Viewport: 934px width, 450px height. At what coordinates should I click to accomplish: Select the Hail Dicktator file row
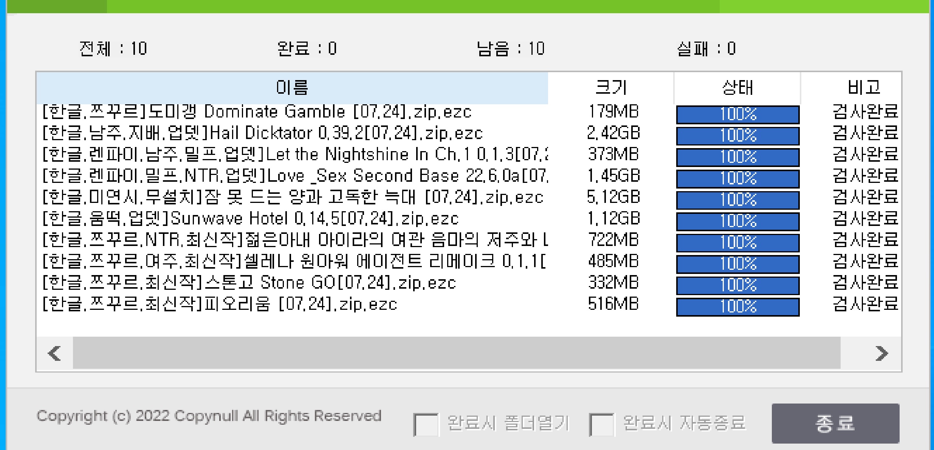tap(263, 133)
